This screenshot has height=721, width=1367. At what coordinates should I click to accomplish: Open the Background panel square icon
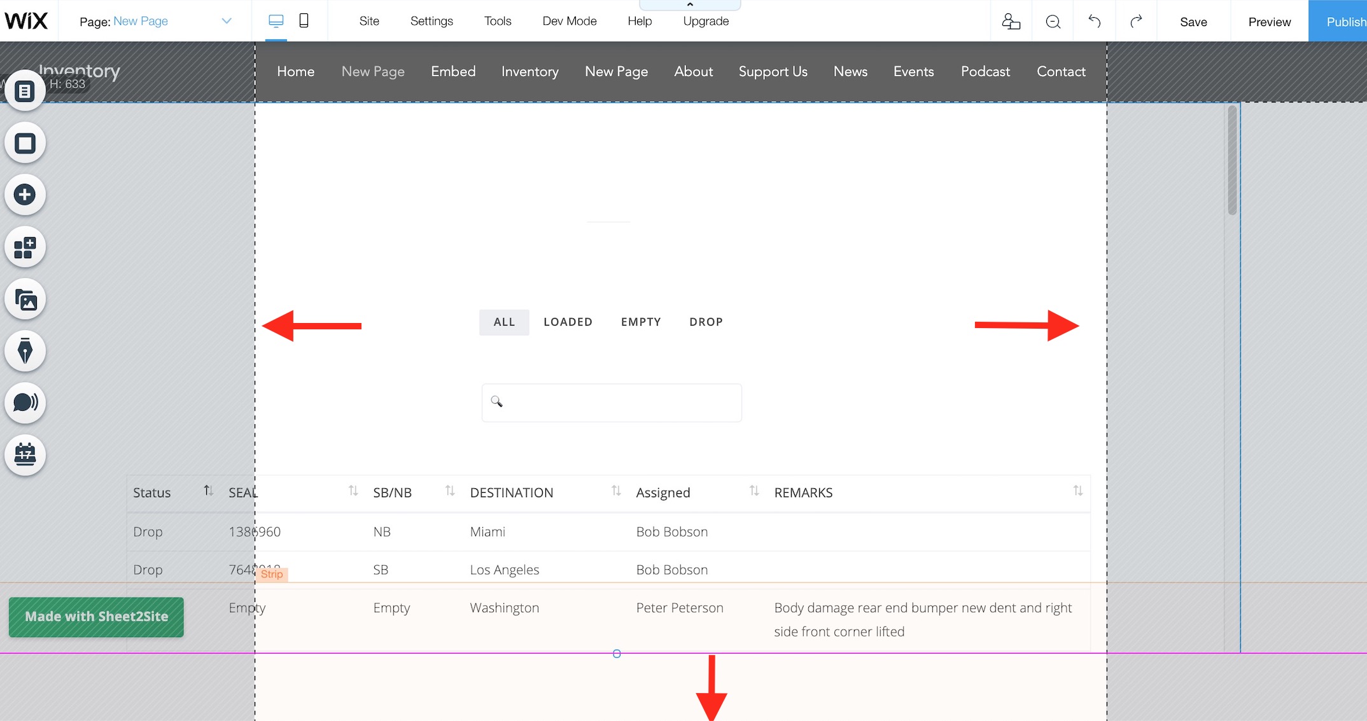[x=25, y=143]
